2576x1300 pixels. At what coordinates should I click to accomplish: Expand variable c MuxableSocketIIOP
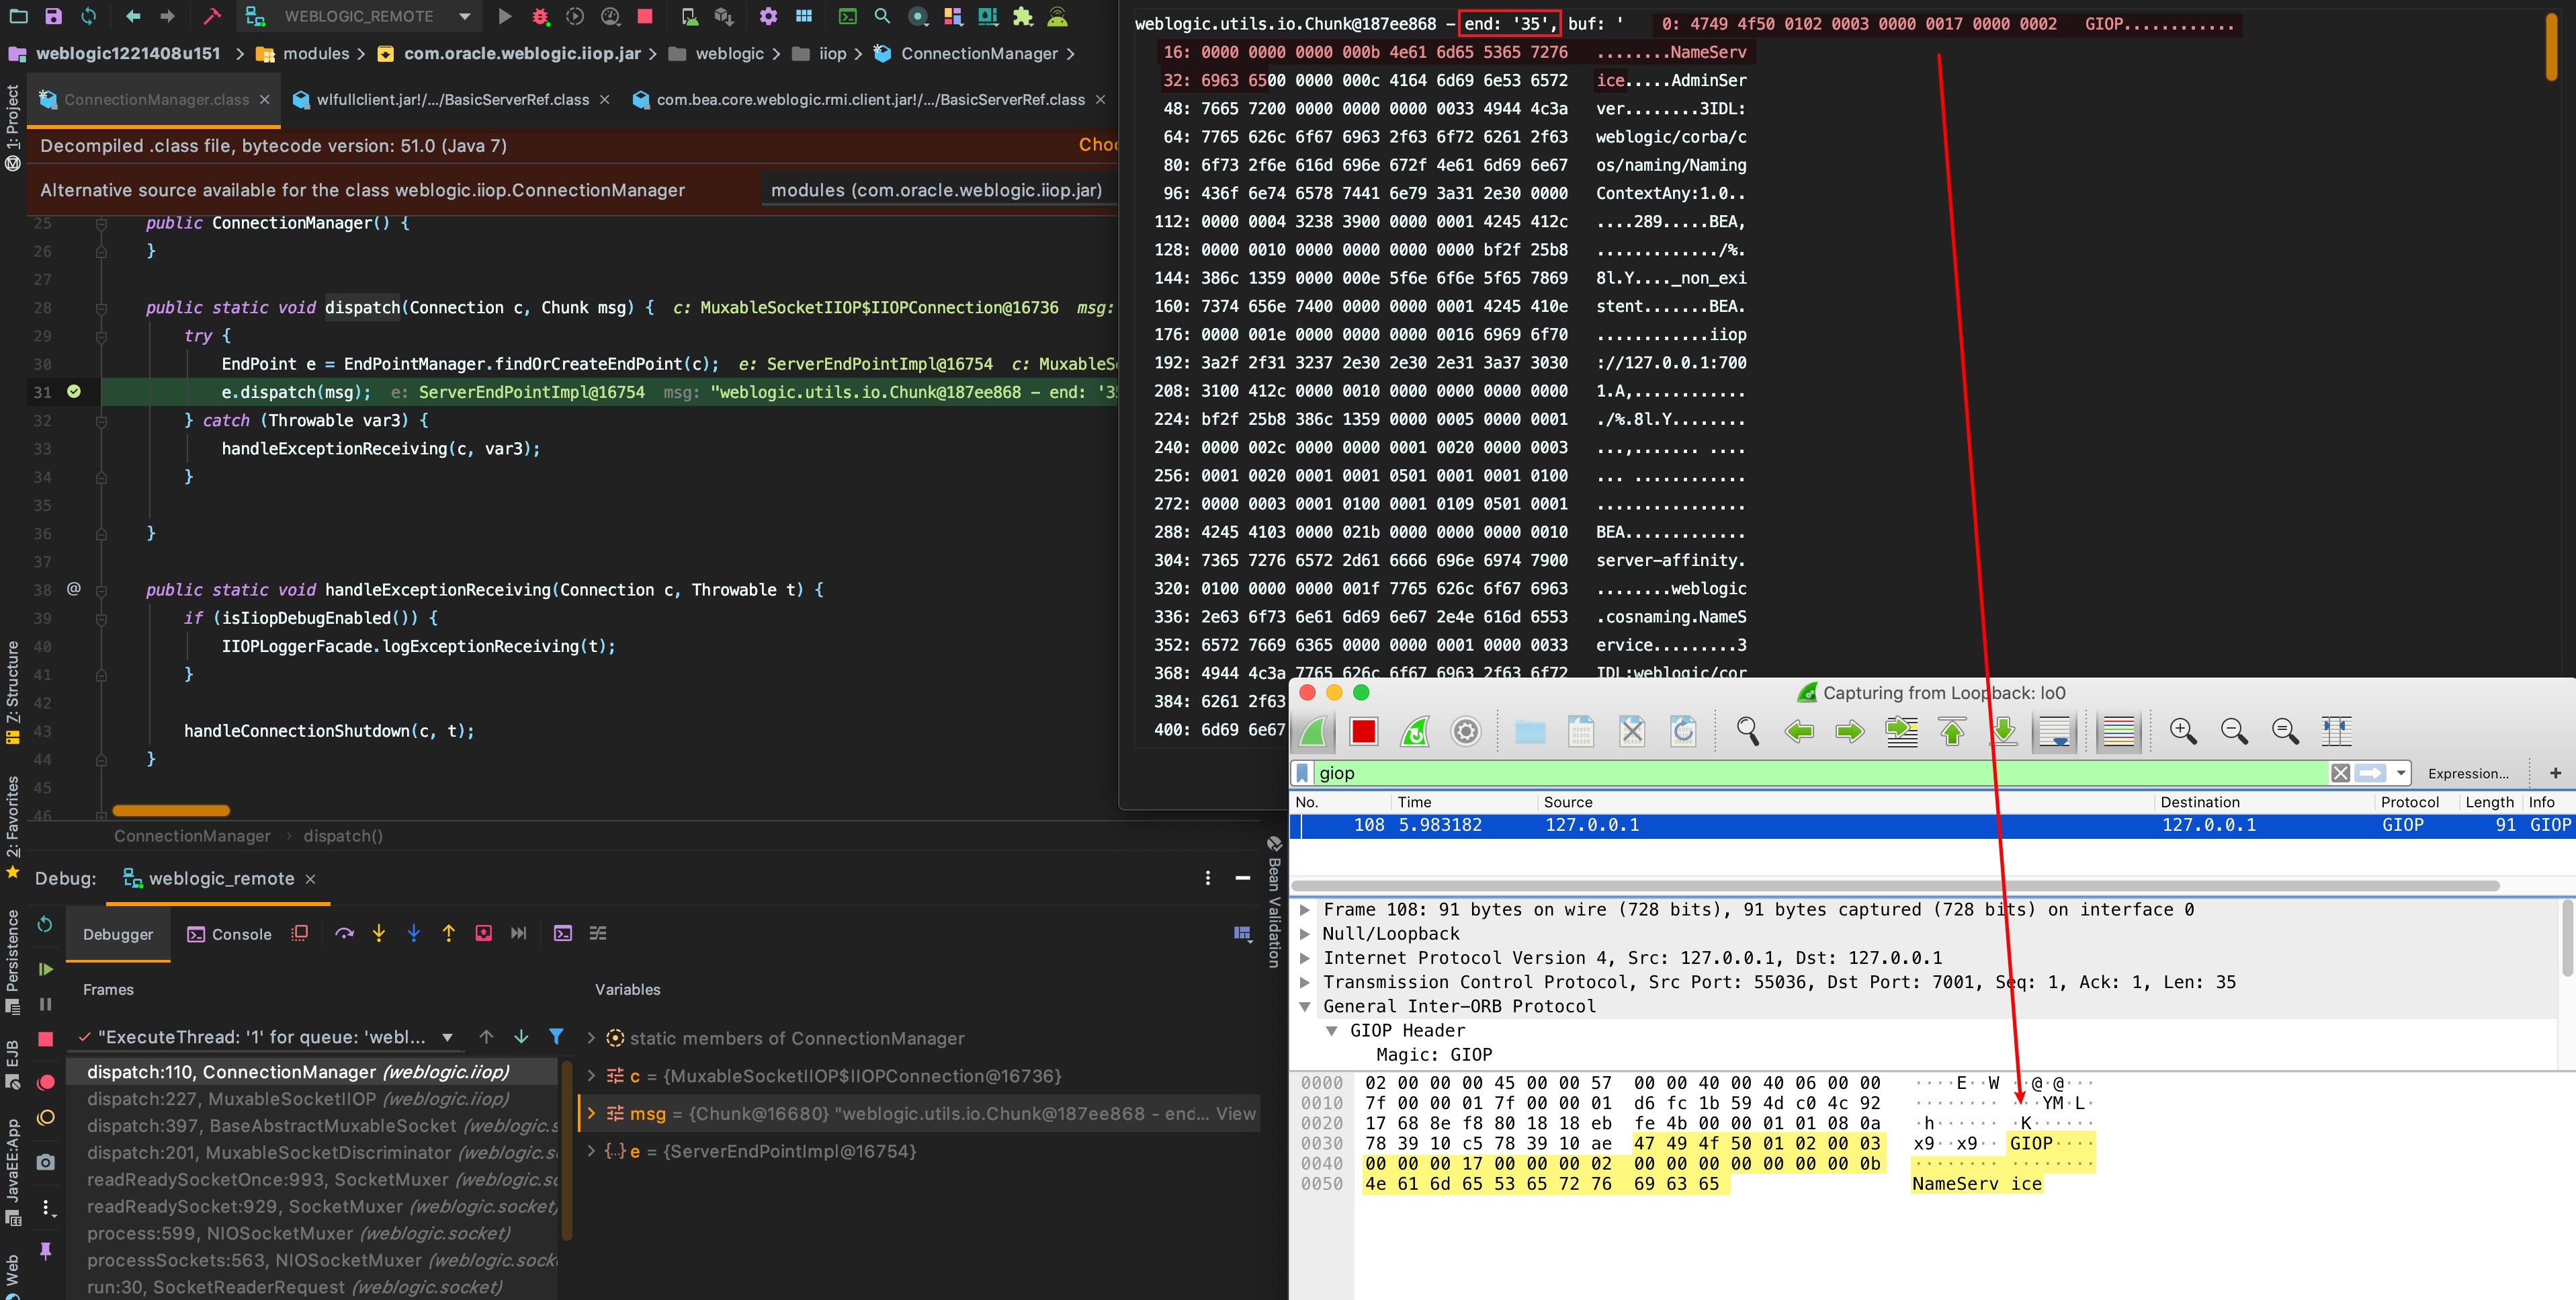pos(590,1076)
